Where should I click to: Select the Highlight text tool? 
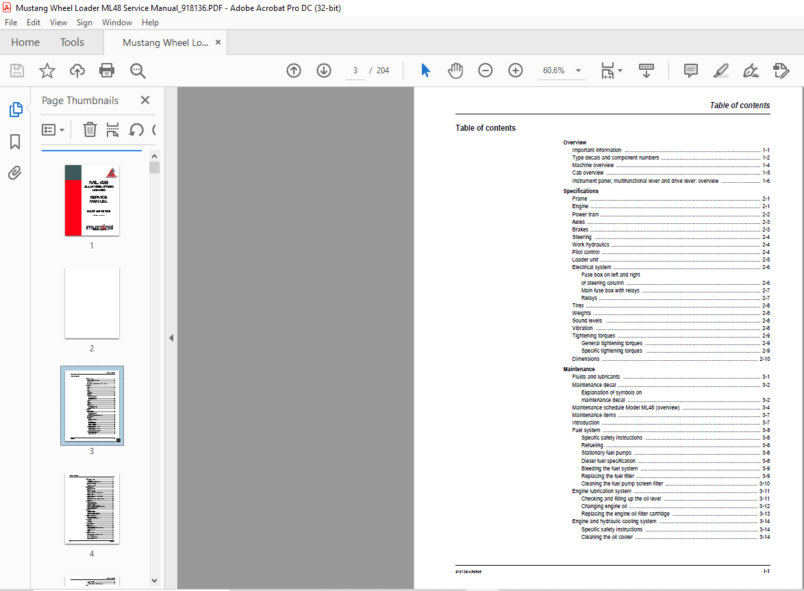[x=721, y=71]
